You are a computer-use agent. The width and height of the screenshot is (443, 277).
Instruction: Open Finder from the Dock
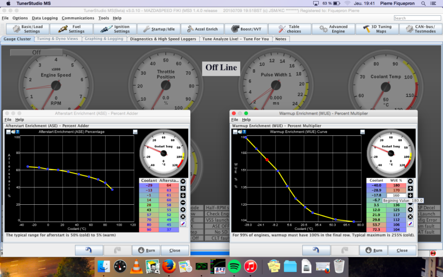click(x=104, y=266)
